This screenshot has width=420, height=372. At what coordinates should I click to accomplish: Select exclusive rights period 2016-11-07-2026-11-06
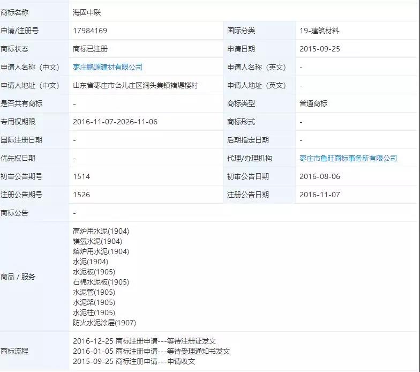(115, 122)
